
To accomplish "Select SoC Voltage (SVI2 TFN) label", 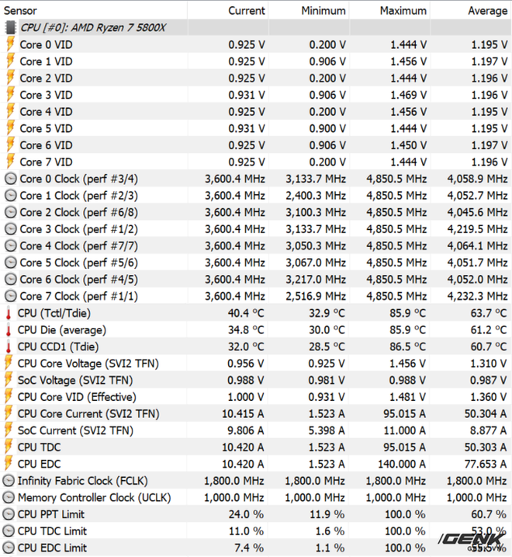I will pyautogui.click(x=75, y=380).
